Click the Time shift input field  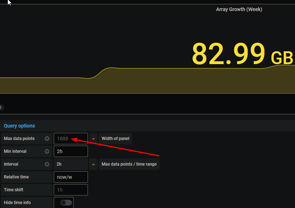coord(71,190)
